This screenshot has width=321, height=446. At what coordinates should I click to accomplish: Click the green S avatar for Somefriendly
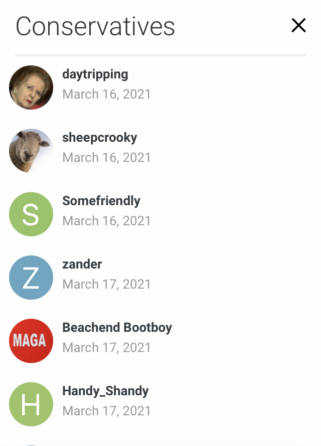pos(31,214)
